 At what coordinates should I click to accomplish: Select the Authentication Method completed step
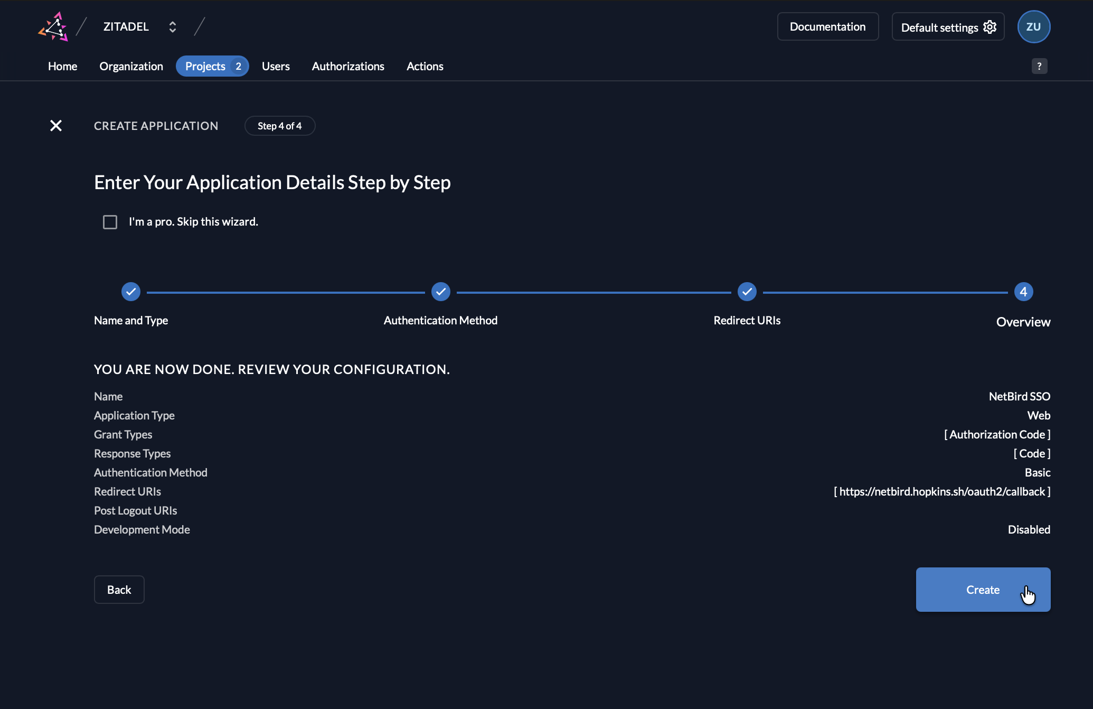tap(440, 291)
